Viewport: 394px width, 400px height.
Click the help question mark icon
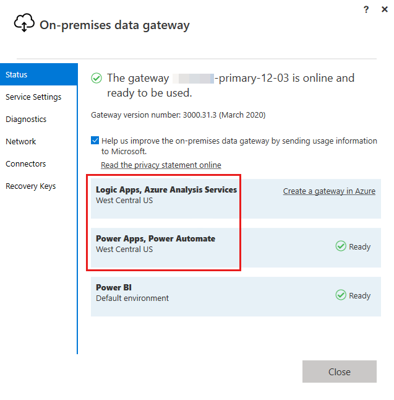[x=367, y=9]
